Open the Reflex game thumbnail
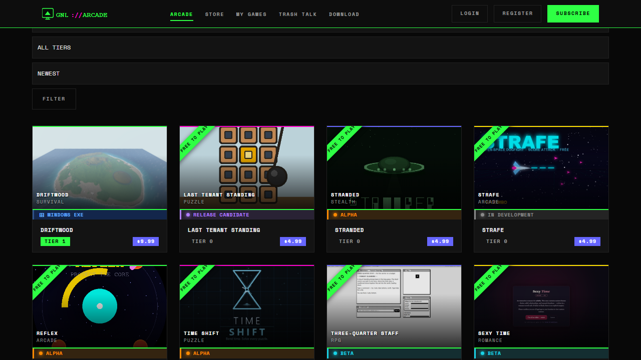The width and height of the screenshot is (641, 360). 100,306
